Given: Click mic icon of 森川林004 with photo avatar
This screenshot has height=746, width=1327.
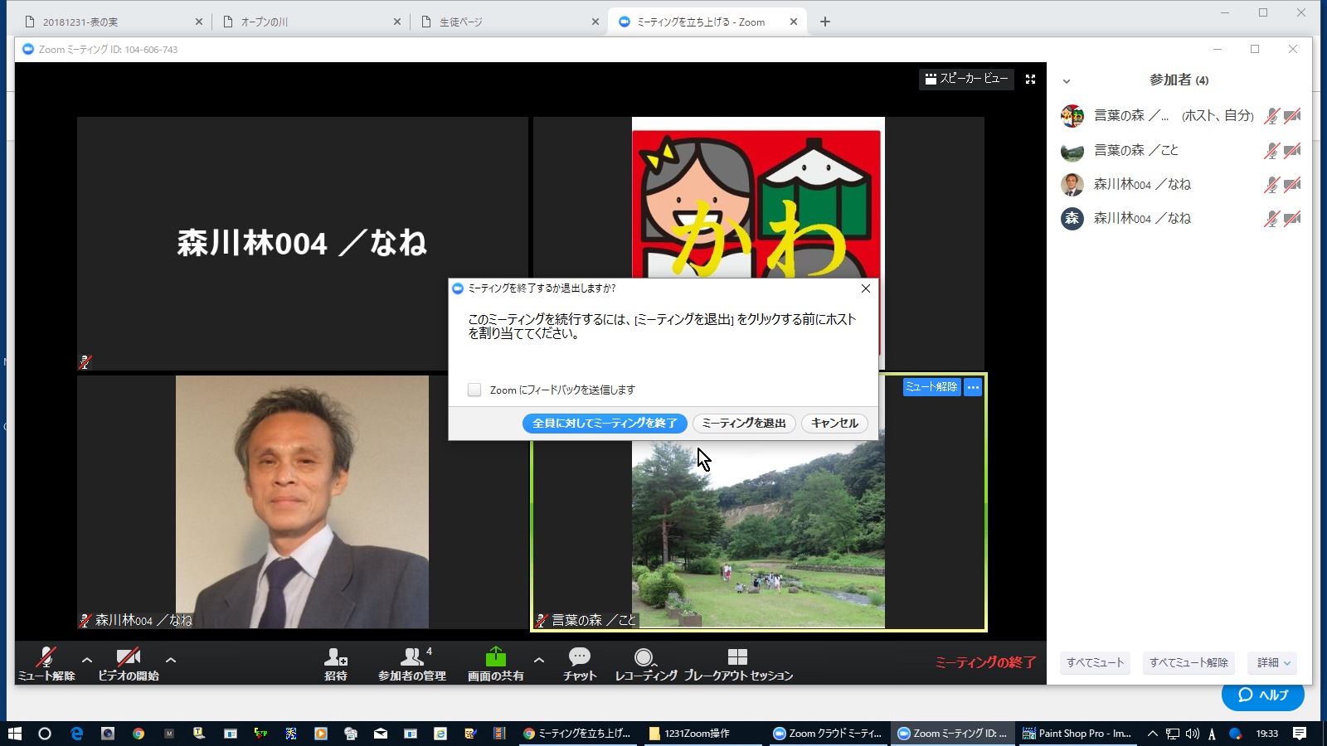Looking at the screenshot, I should 1271,185.
